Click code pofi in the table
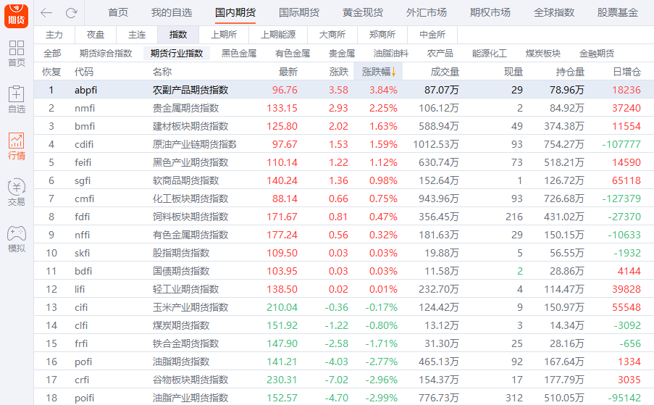 tap(83, 362)
